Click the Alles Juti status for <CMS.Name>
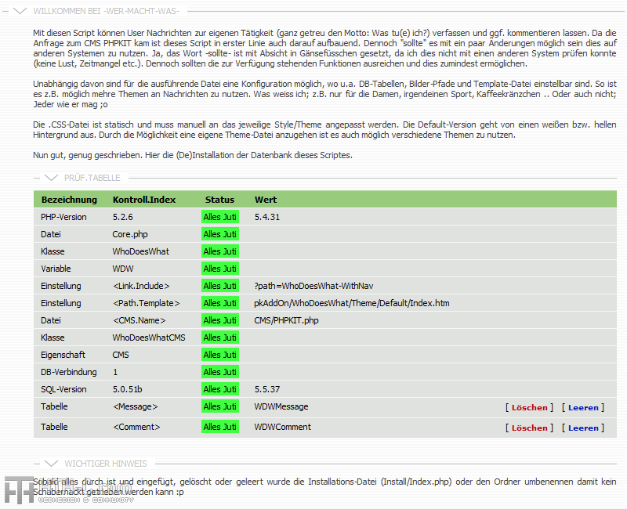627x509 pixels. click(x=220, y=320)
